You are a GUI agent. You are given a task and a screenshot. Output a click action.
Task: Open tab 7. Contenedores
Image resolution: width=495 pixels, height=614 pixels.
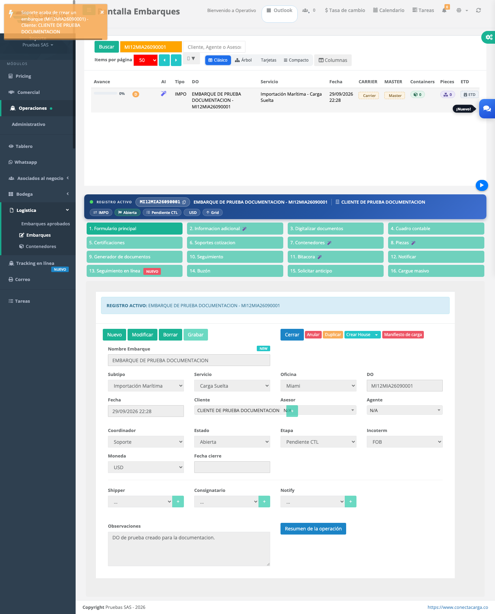(335, 243)
